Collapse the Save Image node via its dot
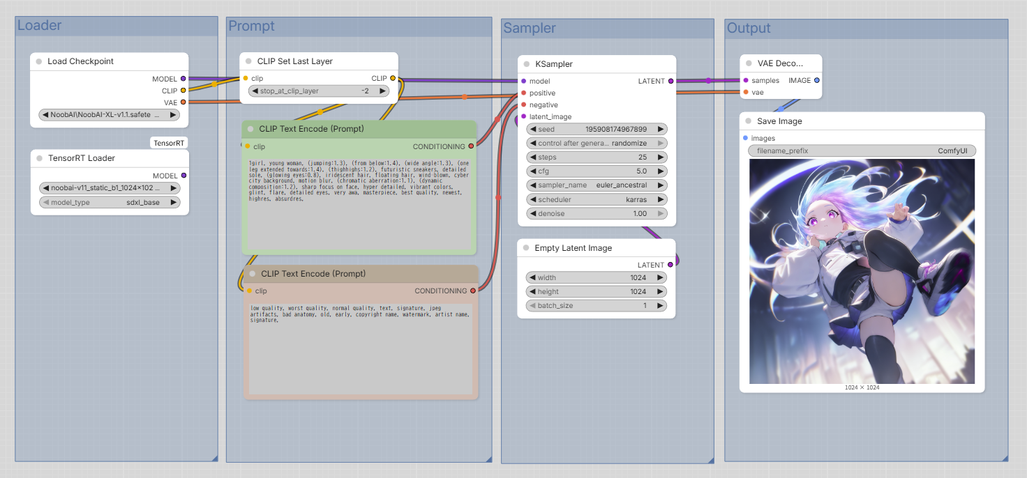Viewport: 1027px width, 478px height. pos(749,121)
